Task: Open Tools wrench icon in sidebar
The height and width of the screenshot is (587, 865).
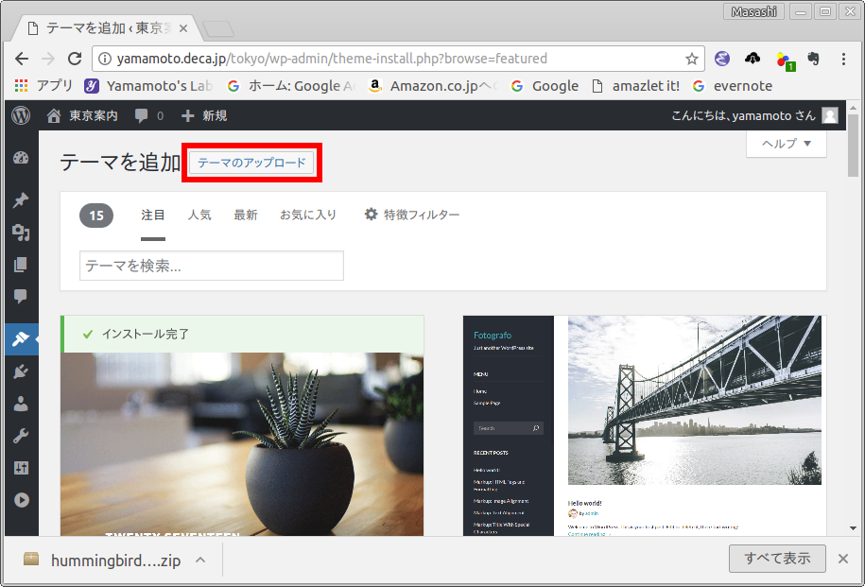Action: (x=21, y=436)
